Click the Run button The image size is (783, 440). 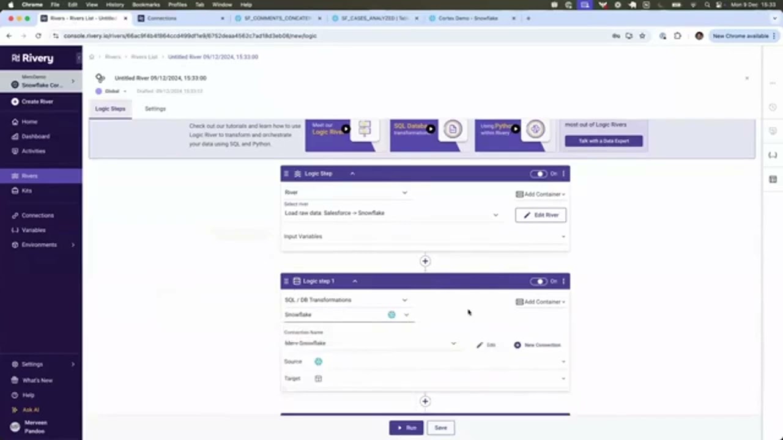(x=406, y=428)
